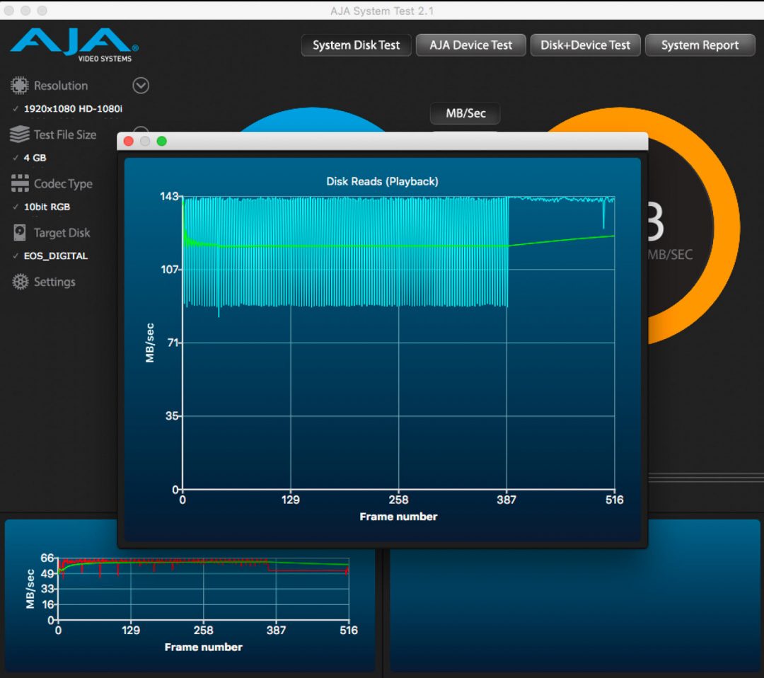Image resolution: width=764 pixels, height=678 pixels.
Task: Click the orange read speed gauge ring
Action: pos(726,226)
